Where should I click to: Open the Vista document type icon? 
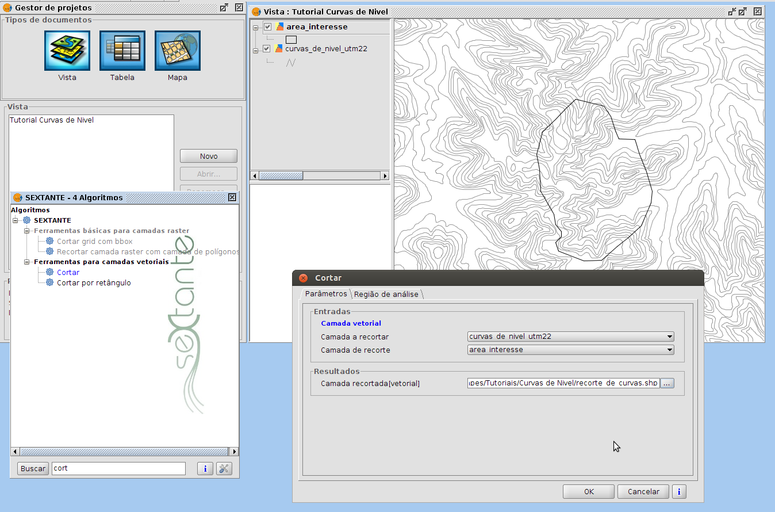pos(67,51)
